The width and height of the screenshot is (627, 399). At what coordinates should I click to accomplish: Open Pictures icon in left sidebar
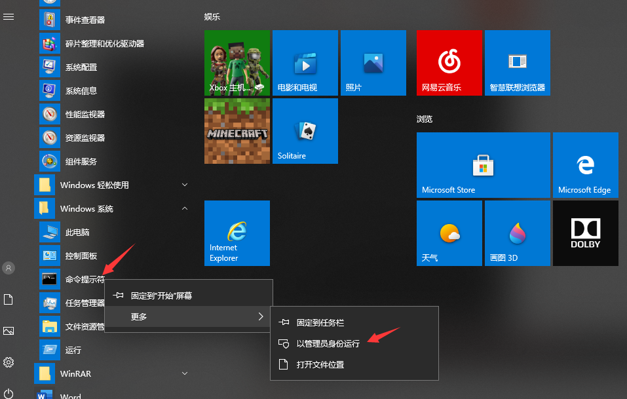coord(9,331)
